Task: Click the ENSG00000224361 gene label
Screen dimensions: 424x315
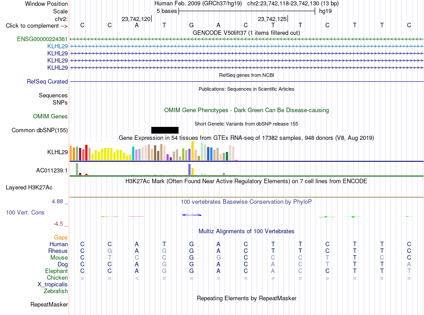Action: [x=42, y=39]
